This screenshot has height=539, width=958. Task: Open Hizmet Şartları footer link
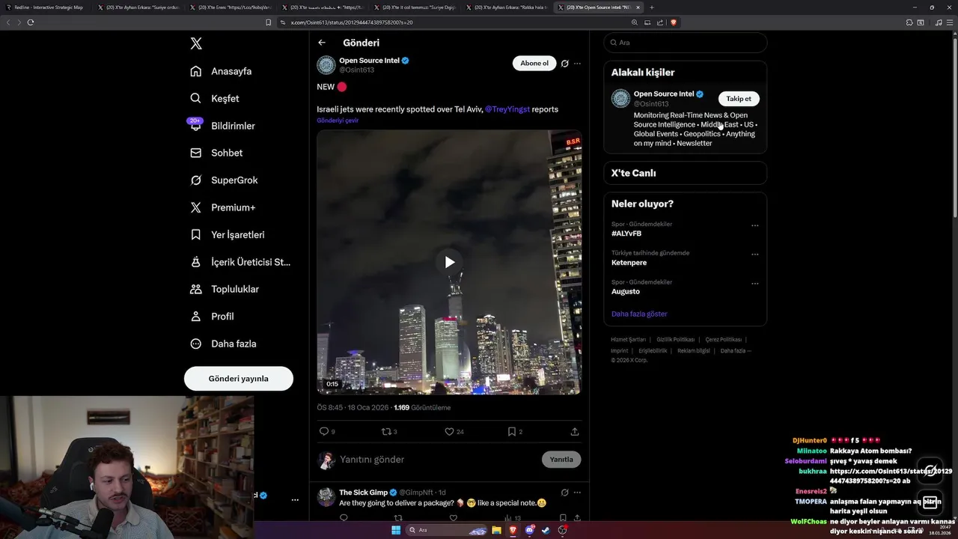628,340
